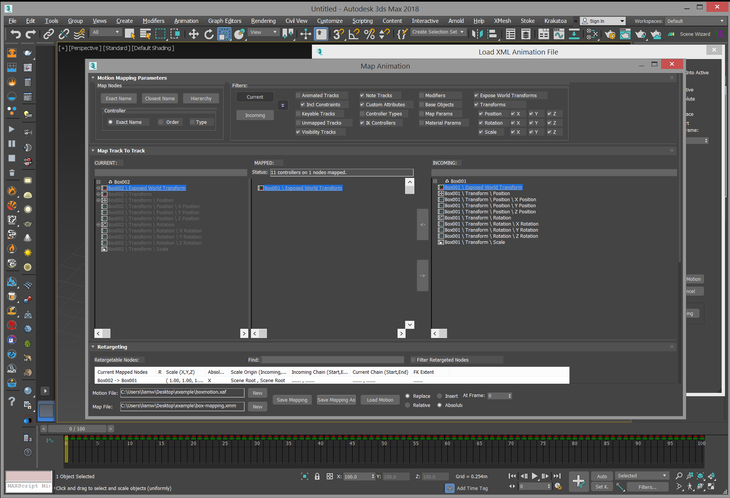Open the Render Setup icon
Image resolution: width=730 pixels, height=498 pixels.
pyautogui.click(x=610, y=34)
